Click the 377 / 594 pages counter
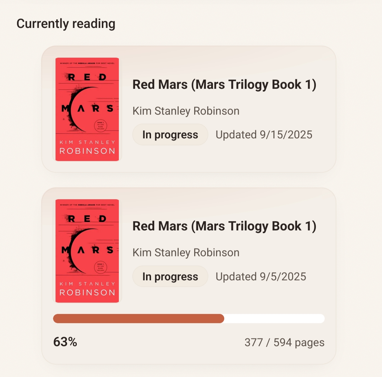The height and width of the screenshot is (377, 382). pyautogui.click(x=284, y=343)
